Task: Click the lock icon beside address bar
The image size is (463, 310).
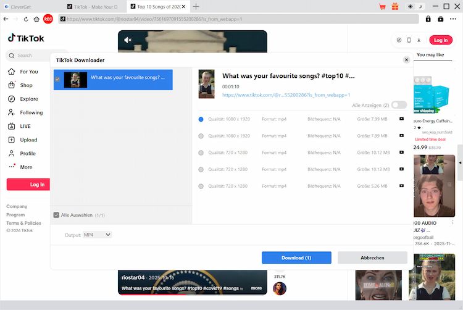Action: [x=428, y=19]
